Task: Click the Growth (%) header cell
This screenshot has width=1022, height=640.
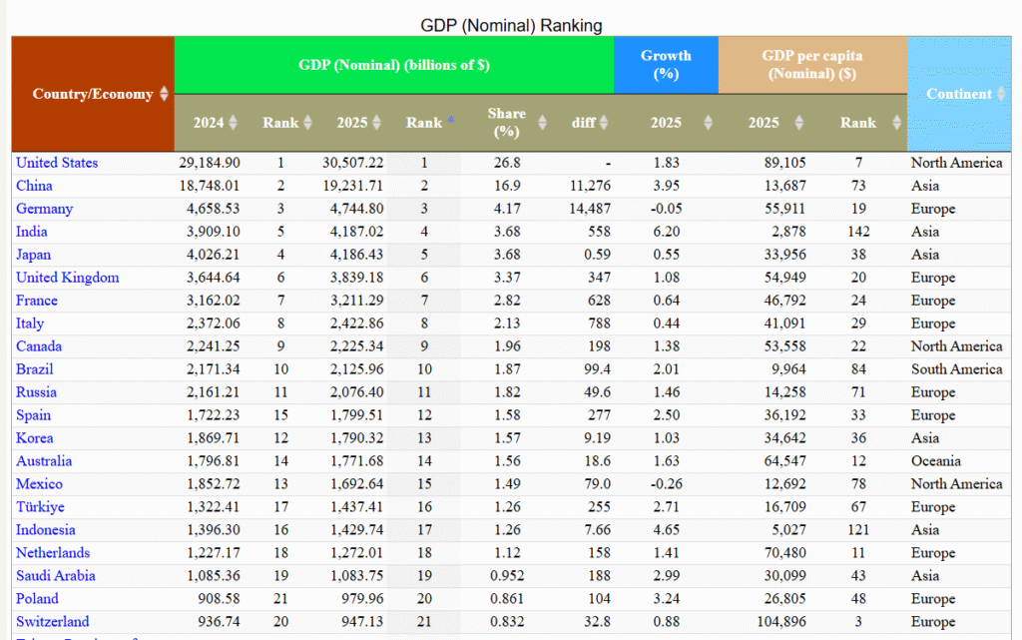Action: click(x=666, y=65)
